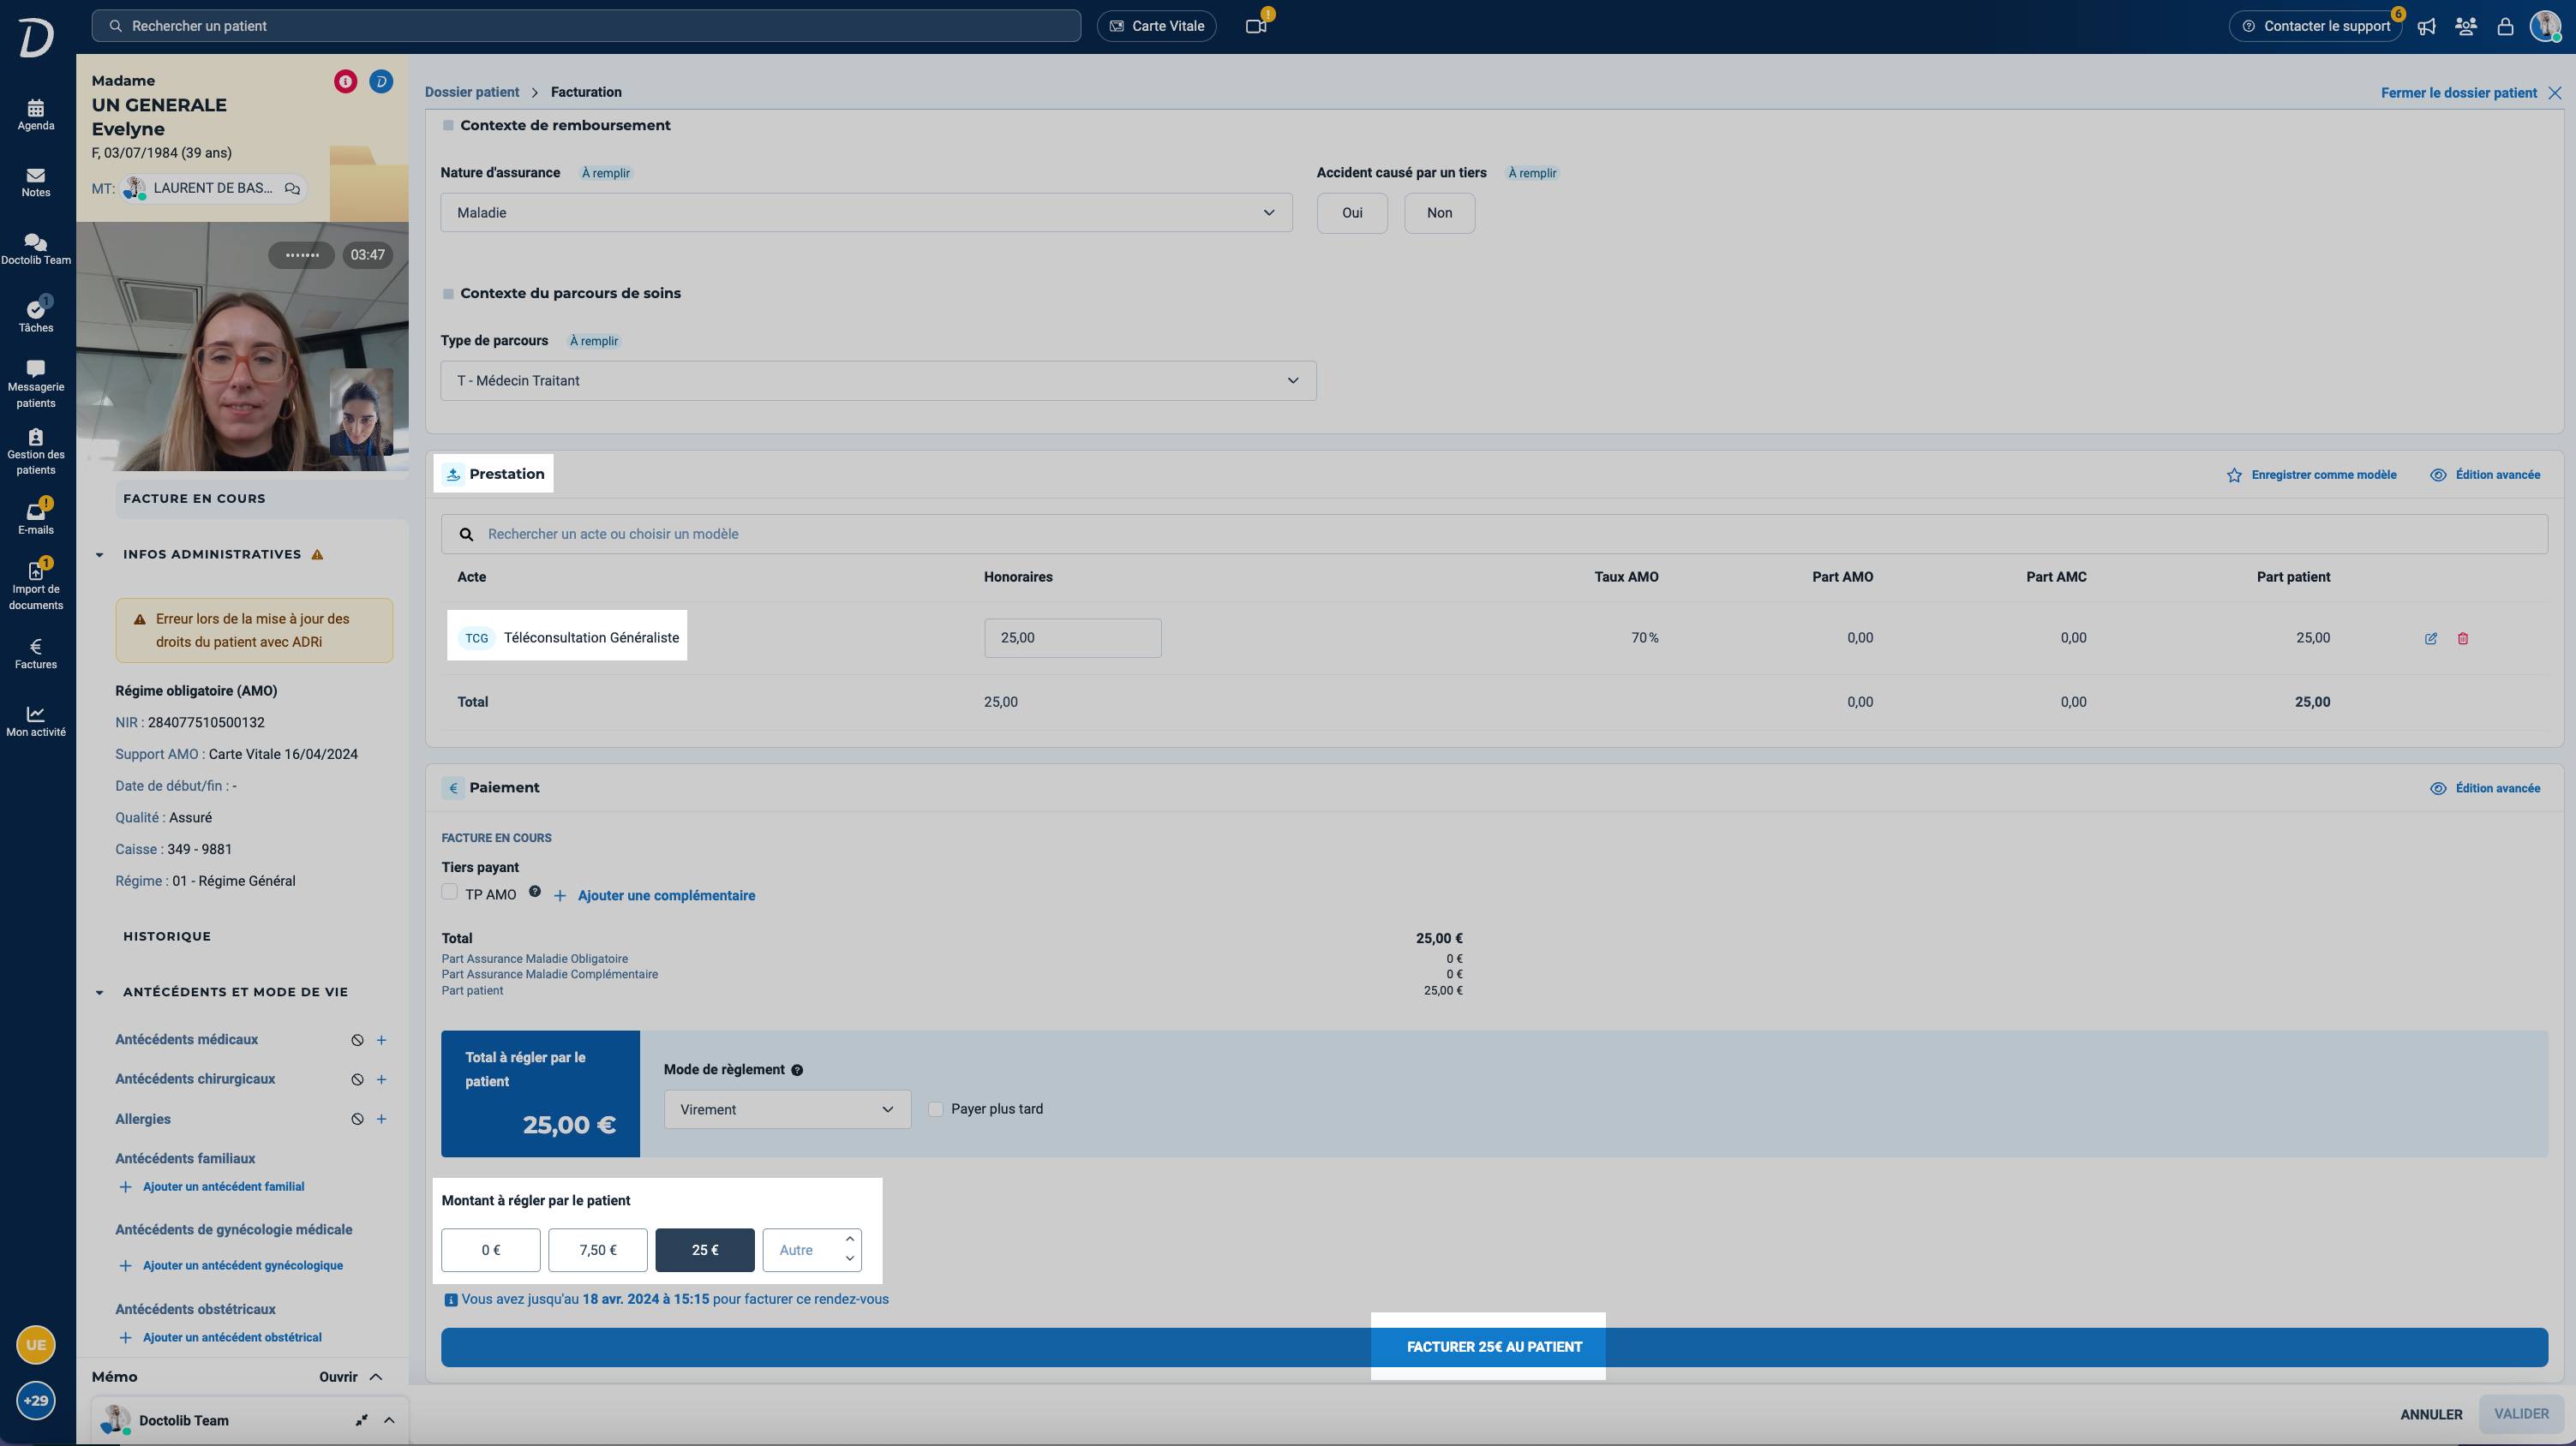Go to Dossier patient breadcrumb
This screenshot has width=2576, height=1446.
click(472, 92)
